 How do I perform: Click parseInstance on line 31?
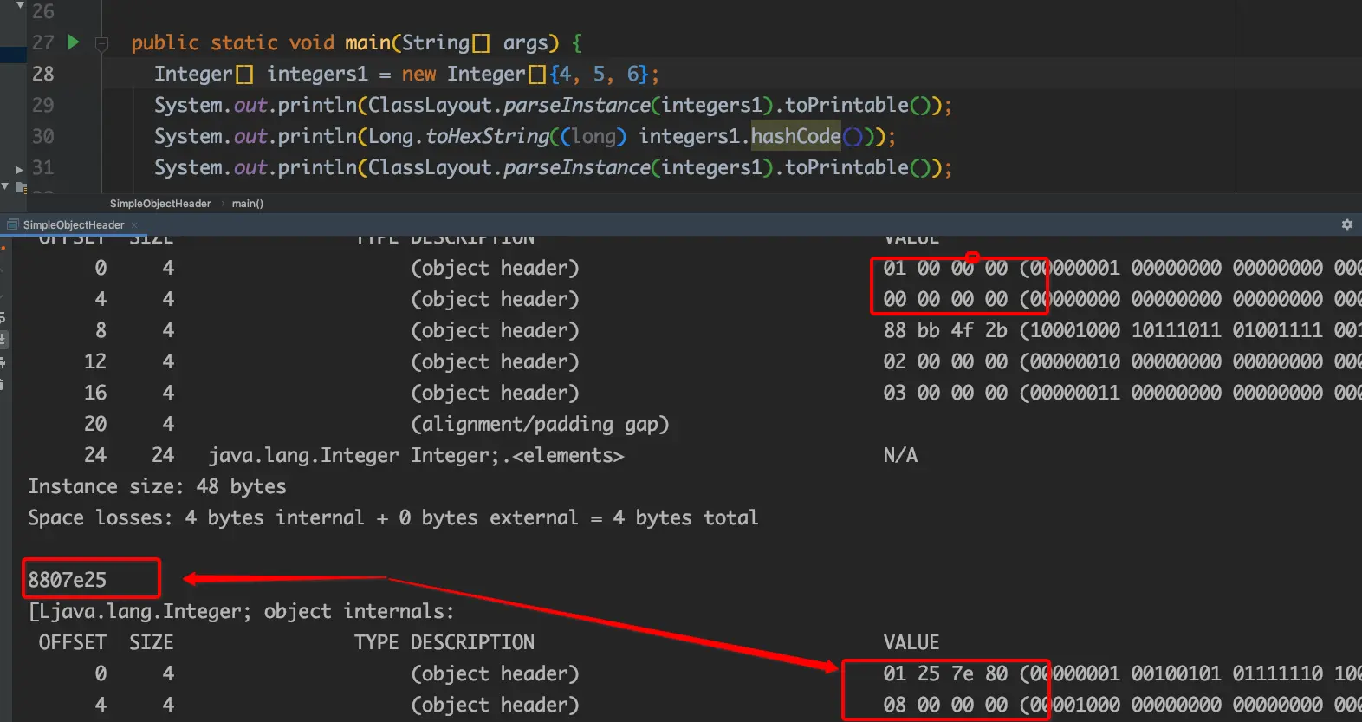pyautogui.click(x=576, y=167)
